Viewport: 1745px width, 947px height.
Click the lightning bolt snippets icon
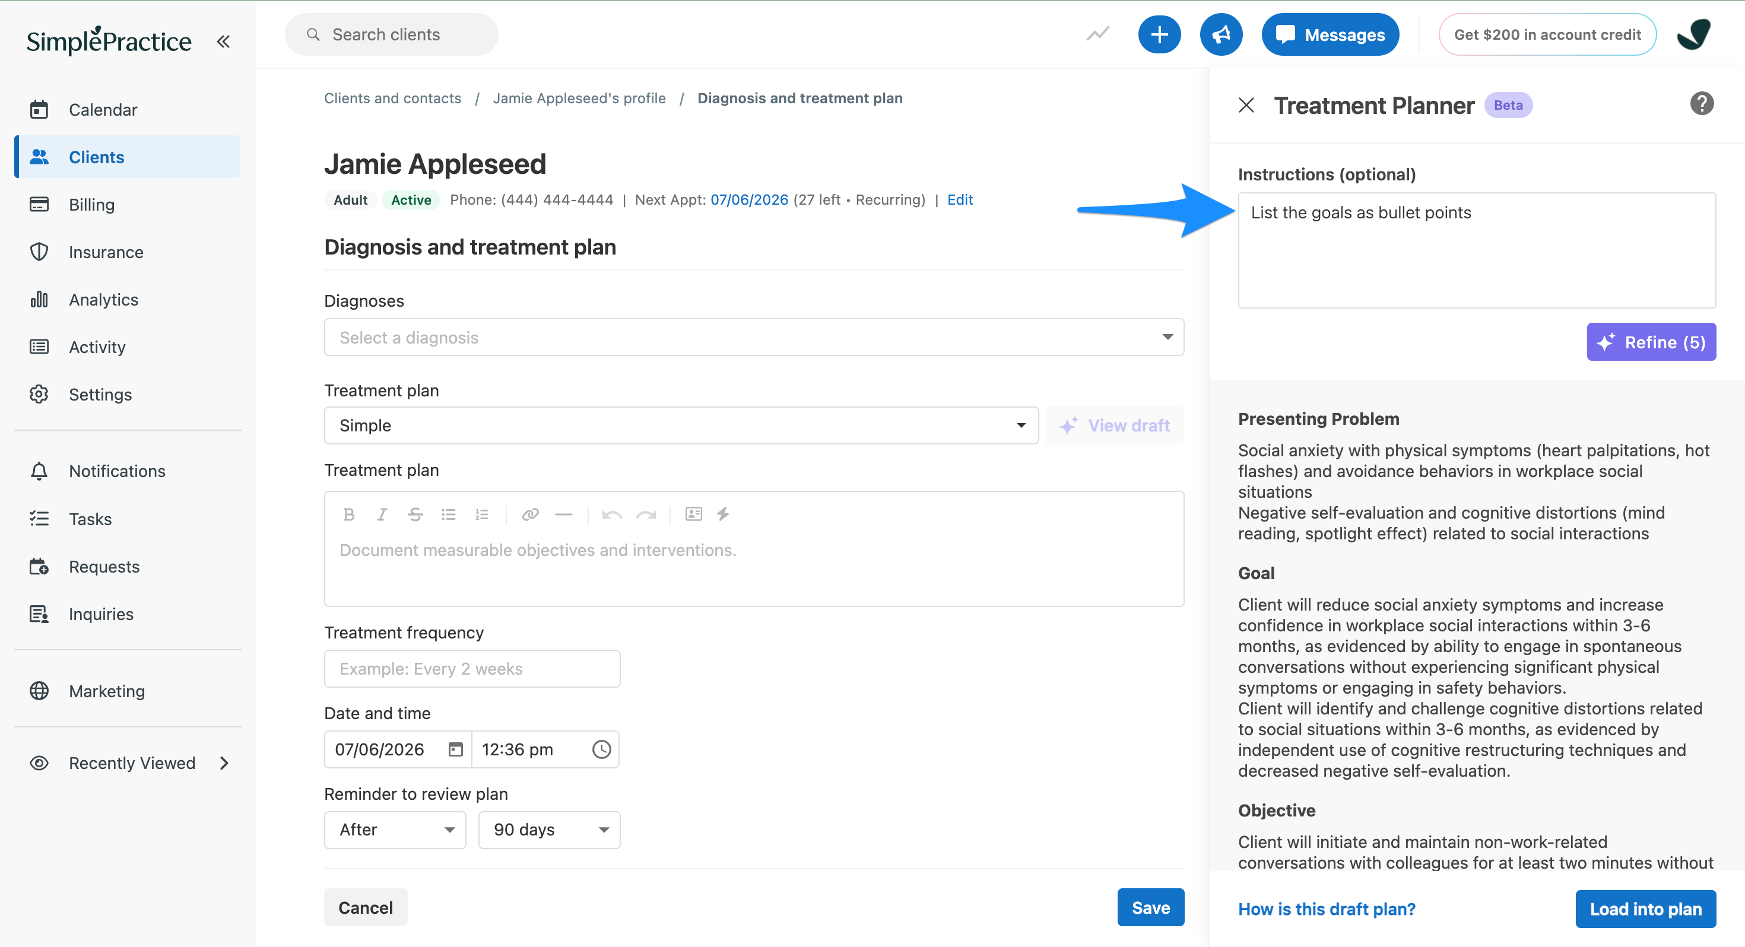[723, 514]
